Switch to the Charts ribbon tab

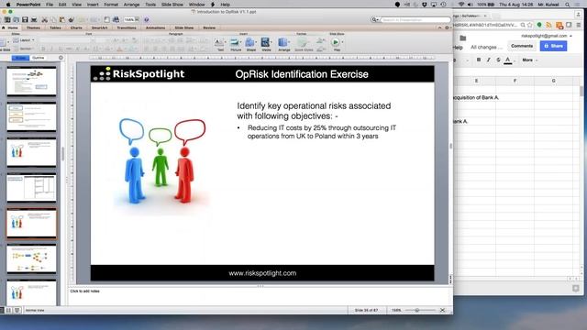pyautogui.click(x=76, y=27)
